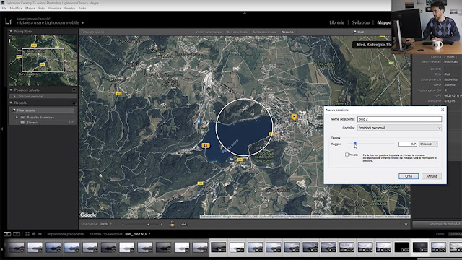Collapse the Raccolte panel
462x260 pixels.
11,103
